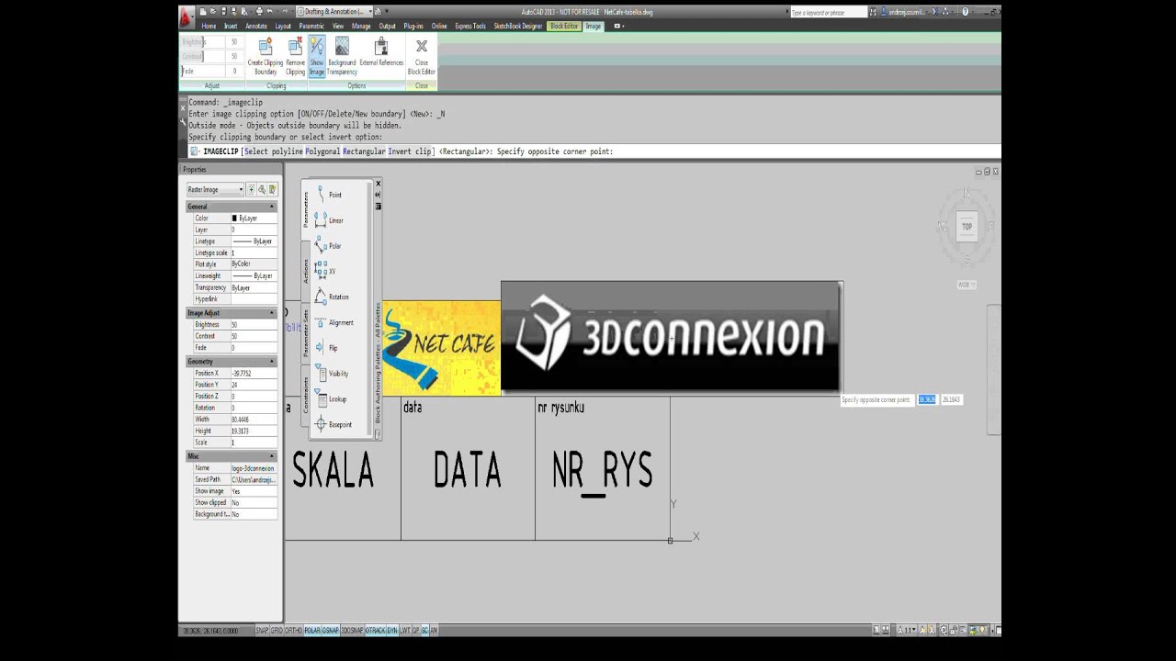Toggle GRID display in status bar
Viewport: 1176px width, 661px height.
coord(277,631)
